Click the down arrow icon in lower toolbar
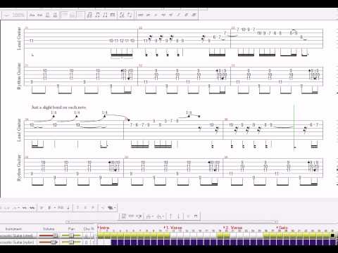 tap(179, 216)
